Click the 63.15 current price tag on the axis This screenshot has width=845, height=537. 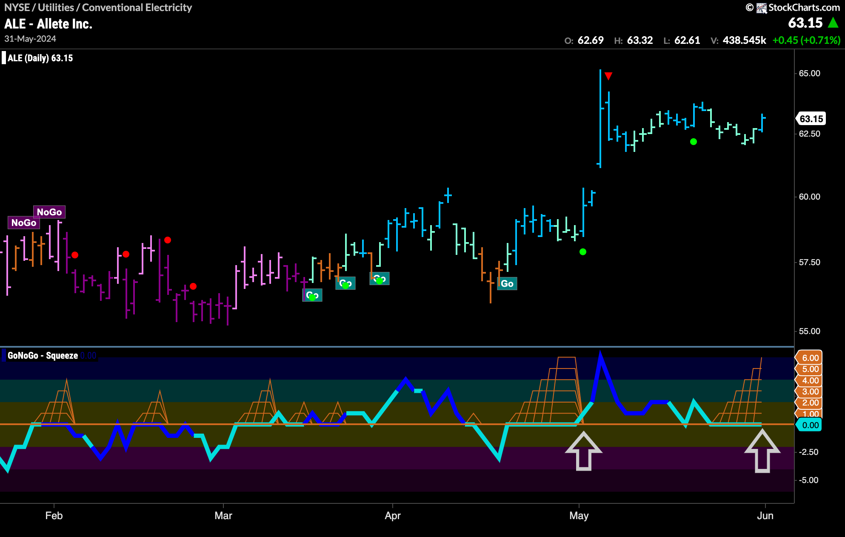tap(811, 119)
